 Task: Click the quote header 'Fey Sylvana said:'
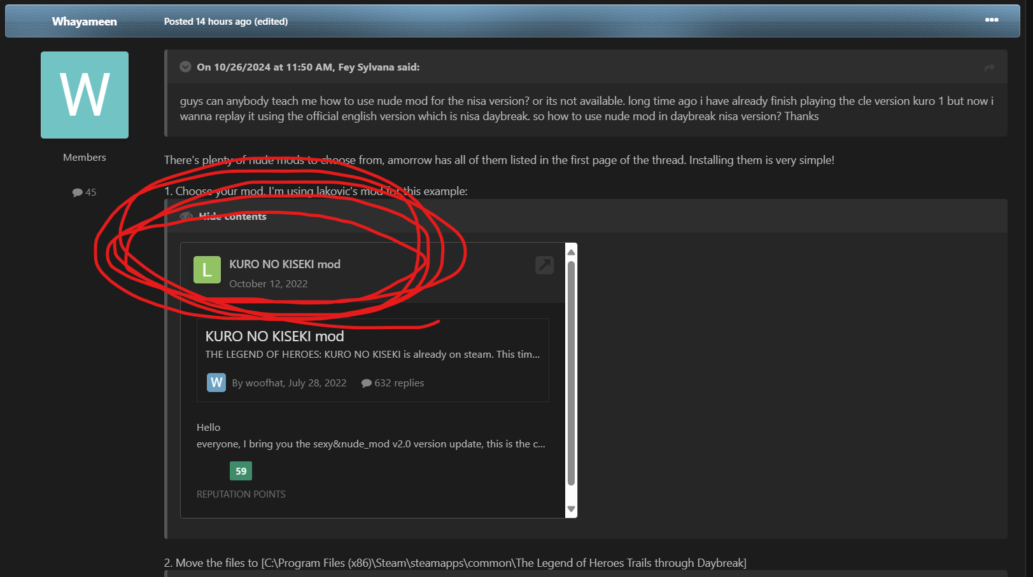(379, 67)
